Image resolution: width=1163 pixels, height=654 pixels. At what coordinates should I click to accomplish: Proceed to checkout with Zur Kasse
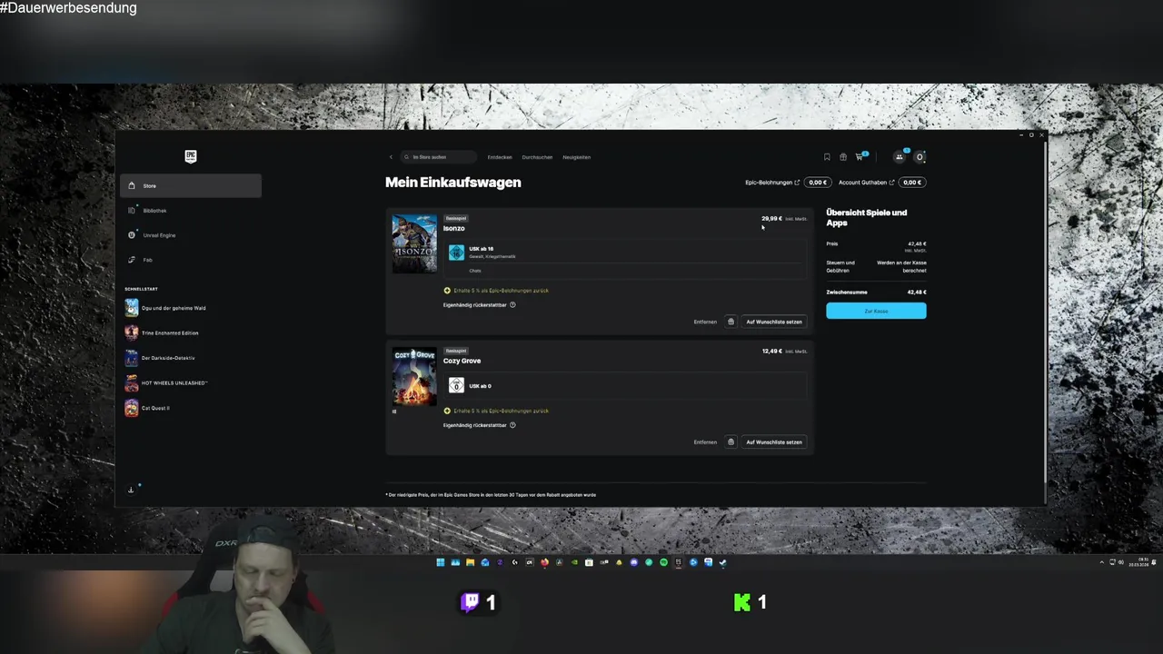click(876, 311)
